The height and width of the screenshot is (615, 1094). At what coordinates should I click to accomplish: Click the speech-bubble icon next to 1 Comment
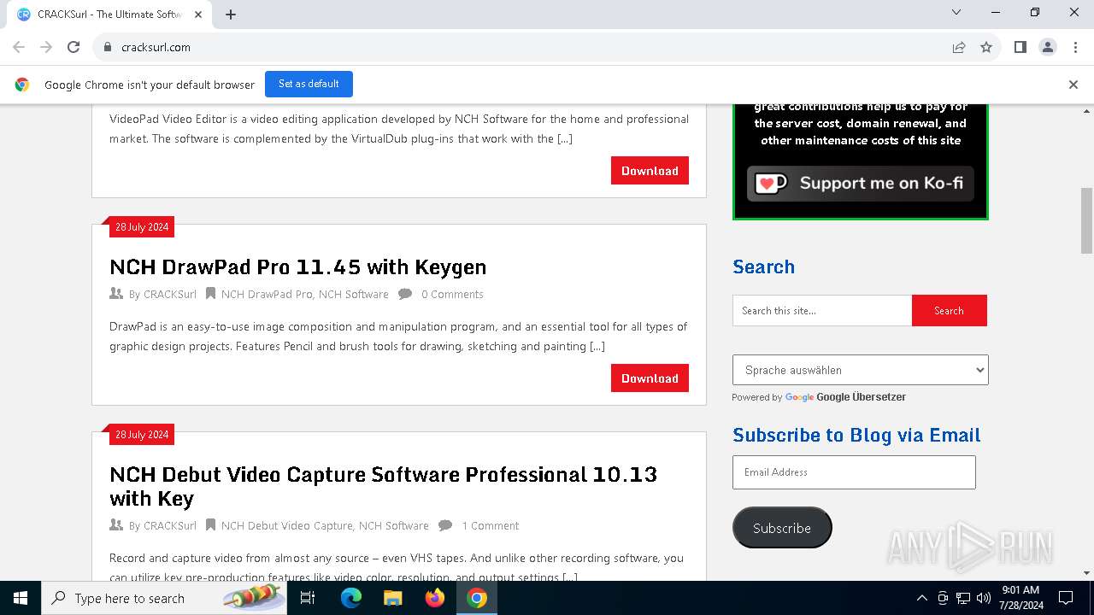tap(445, 525)
